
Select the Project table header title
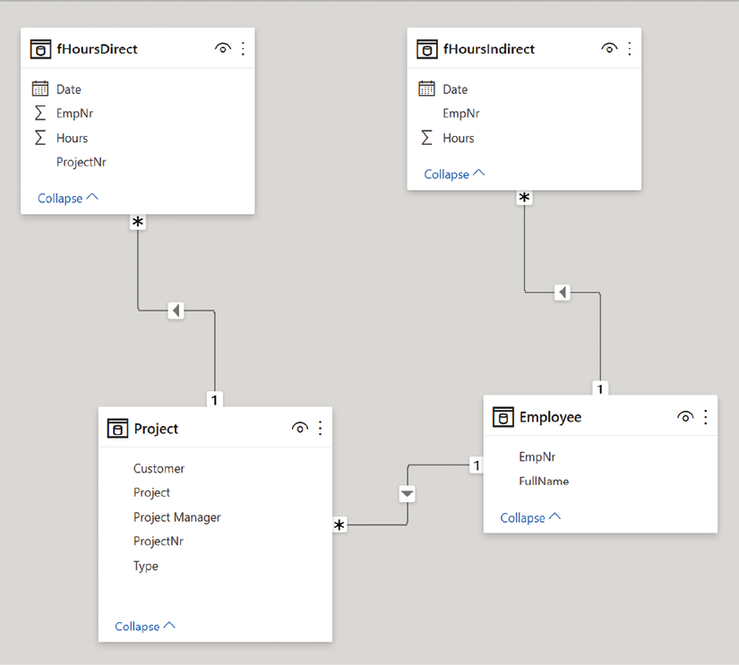point(156,429)
